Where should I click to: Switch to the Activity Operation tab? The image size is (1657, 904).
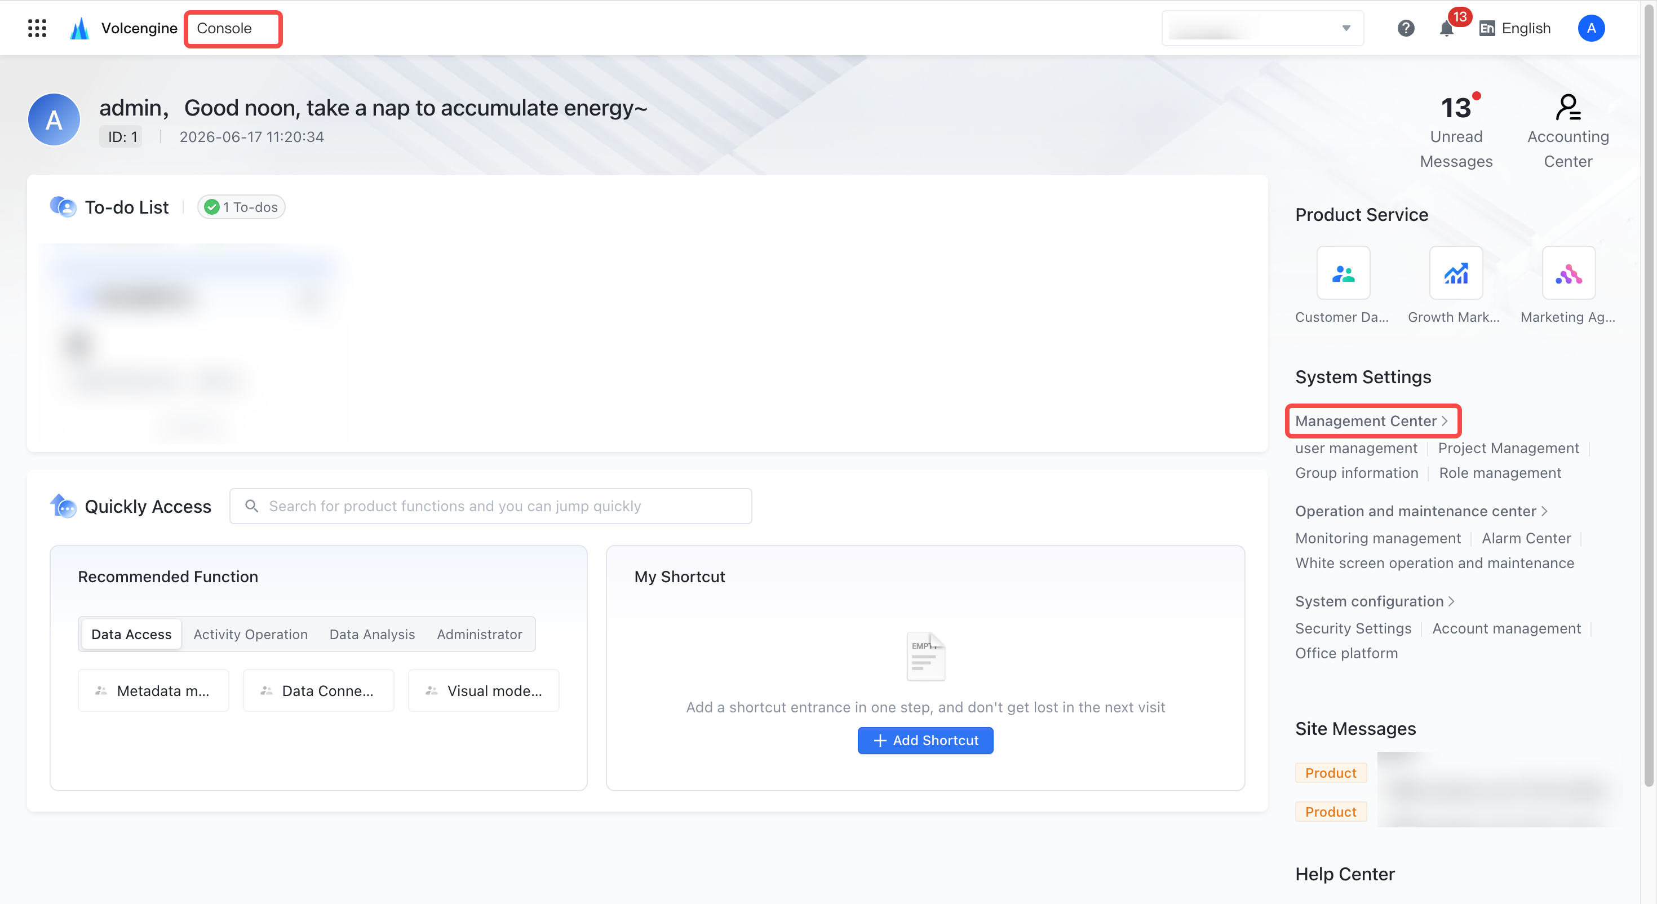250,634
